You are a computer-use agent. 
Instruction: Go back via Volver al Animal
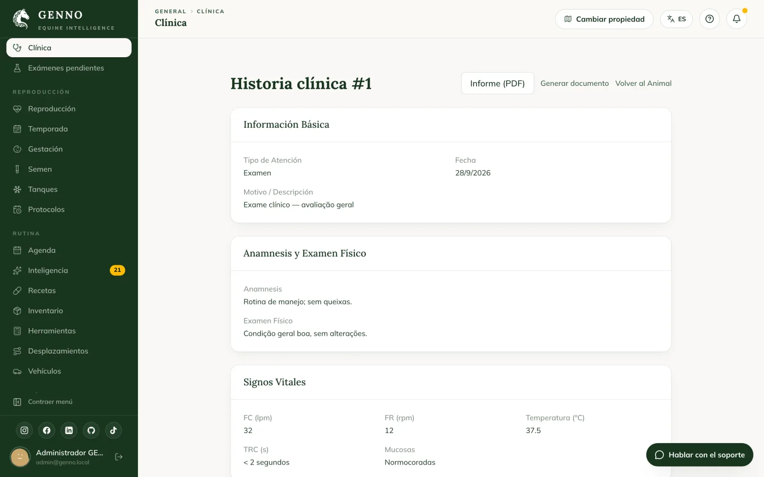643,83
